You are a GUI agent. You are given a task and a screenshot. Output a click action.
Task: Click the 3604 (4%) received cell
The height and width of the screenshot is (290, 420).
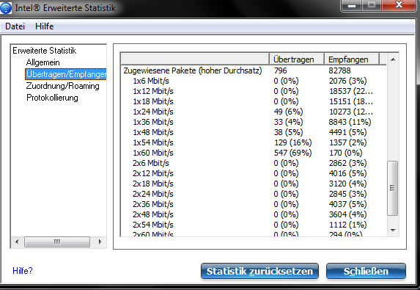348,214
